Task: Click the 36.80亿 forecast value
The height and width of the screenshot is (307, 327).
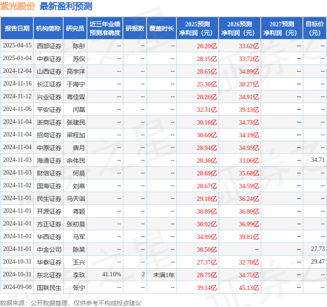Action: pyautogui.click(x=249, y=211)
